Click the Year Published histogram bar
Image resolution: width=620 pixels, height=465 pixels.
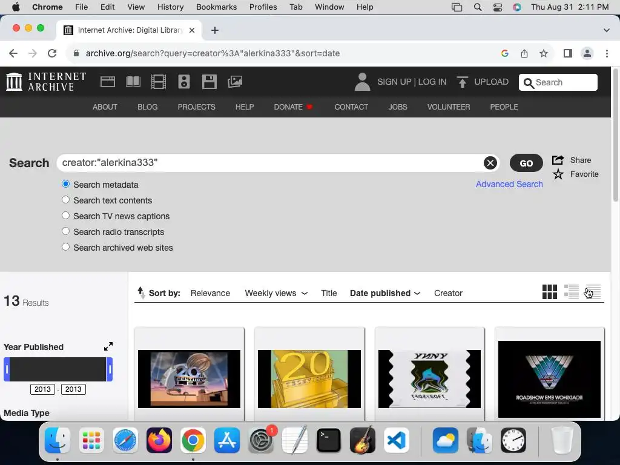pyautogui.click(x=58, y=369)
